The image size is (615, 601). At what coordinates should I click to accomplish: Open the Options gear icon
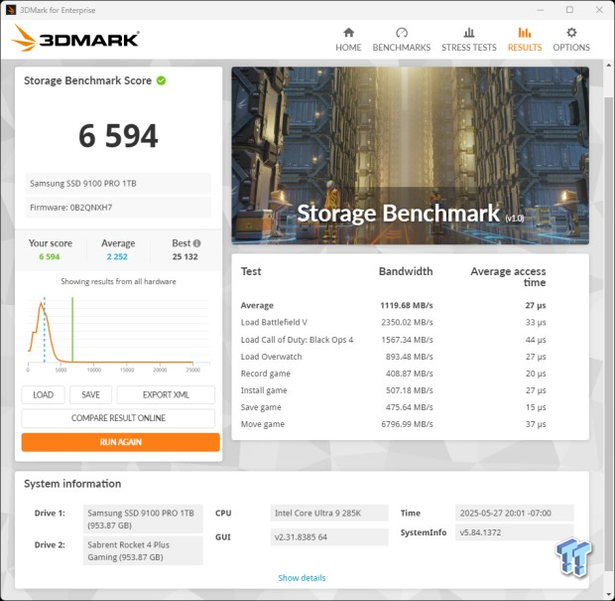tap(571, 32)
